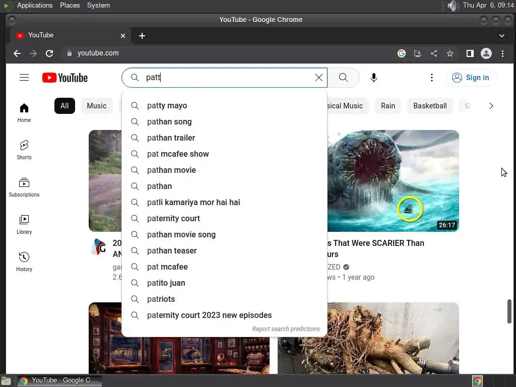
Task: Open YouTube settings three-dot menu
Action: pos(431,78)
